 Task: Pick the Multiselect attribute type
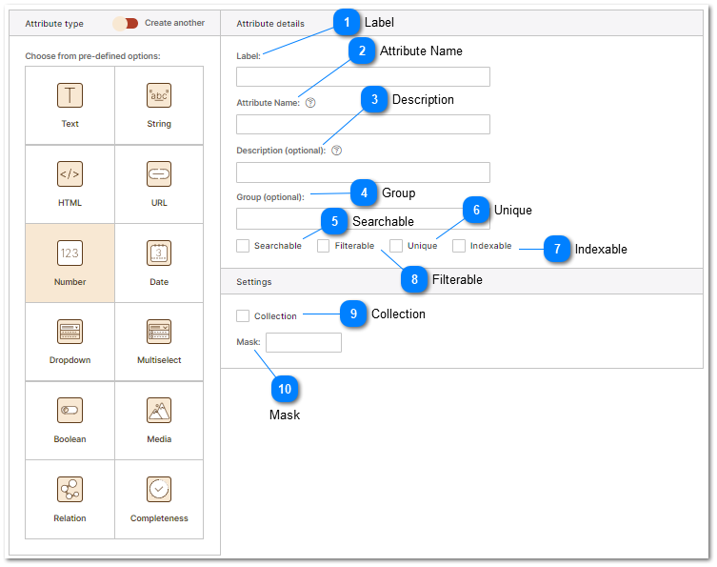(x=159, y=333)
